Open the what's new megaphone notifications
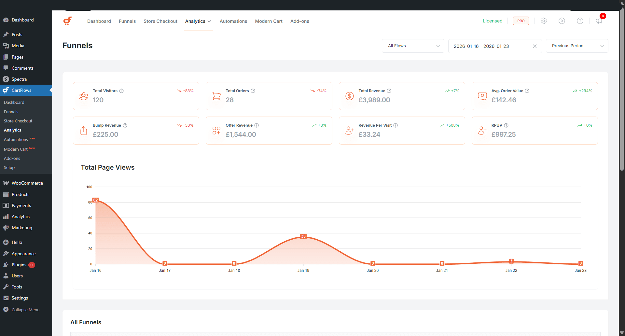 pos(599,21)
